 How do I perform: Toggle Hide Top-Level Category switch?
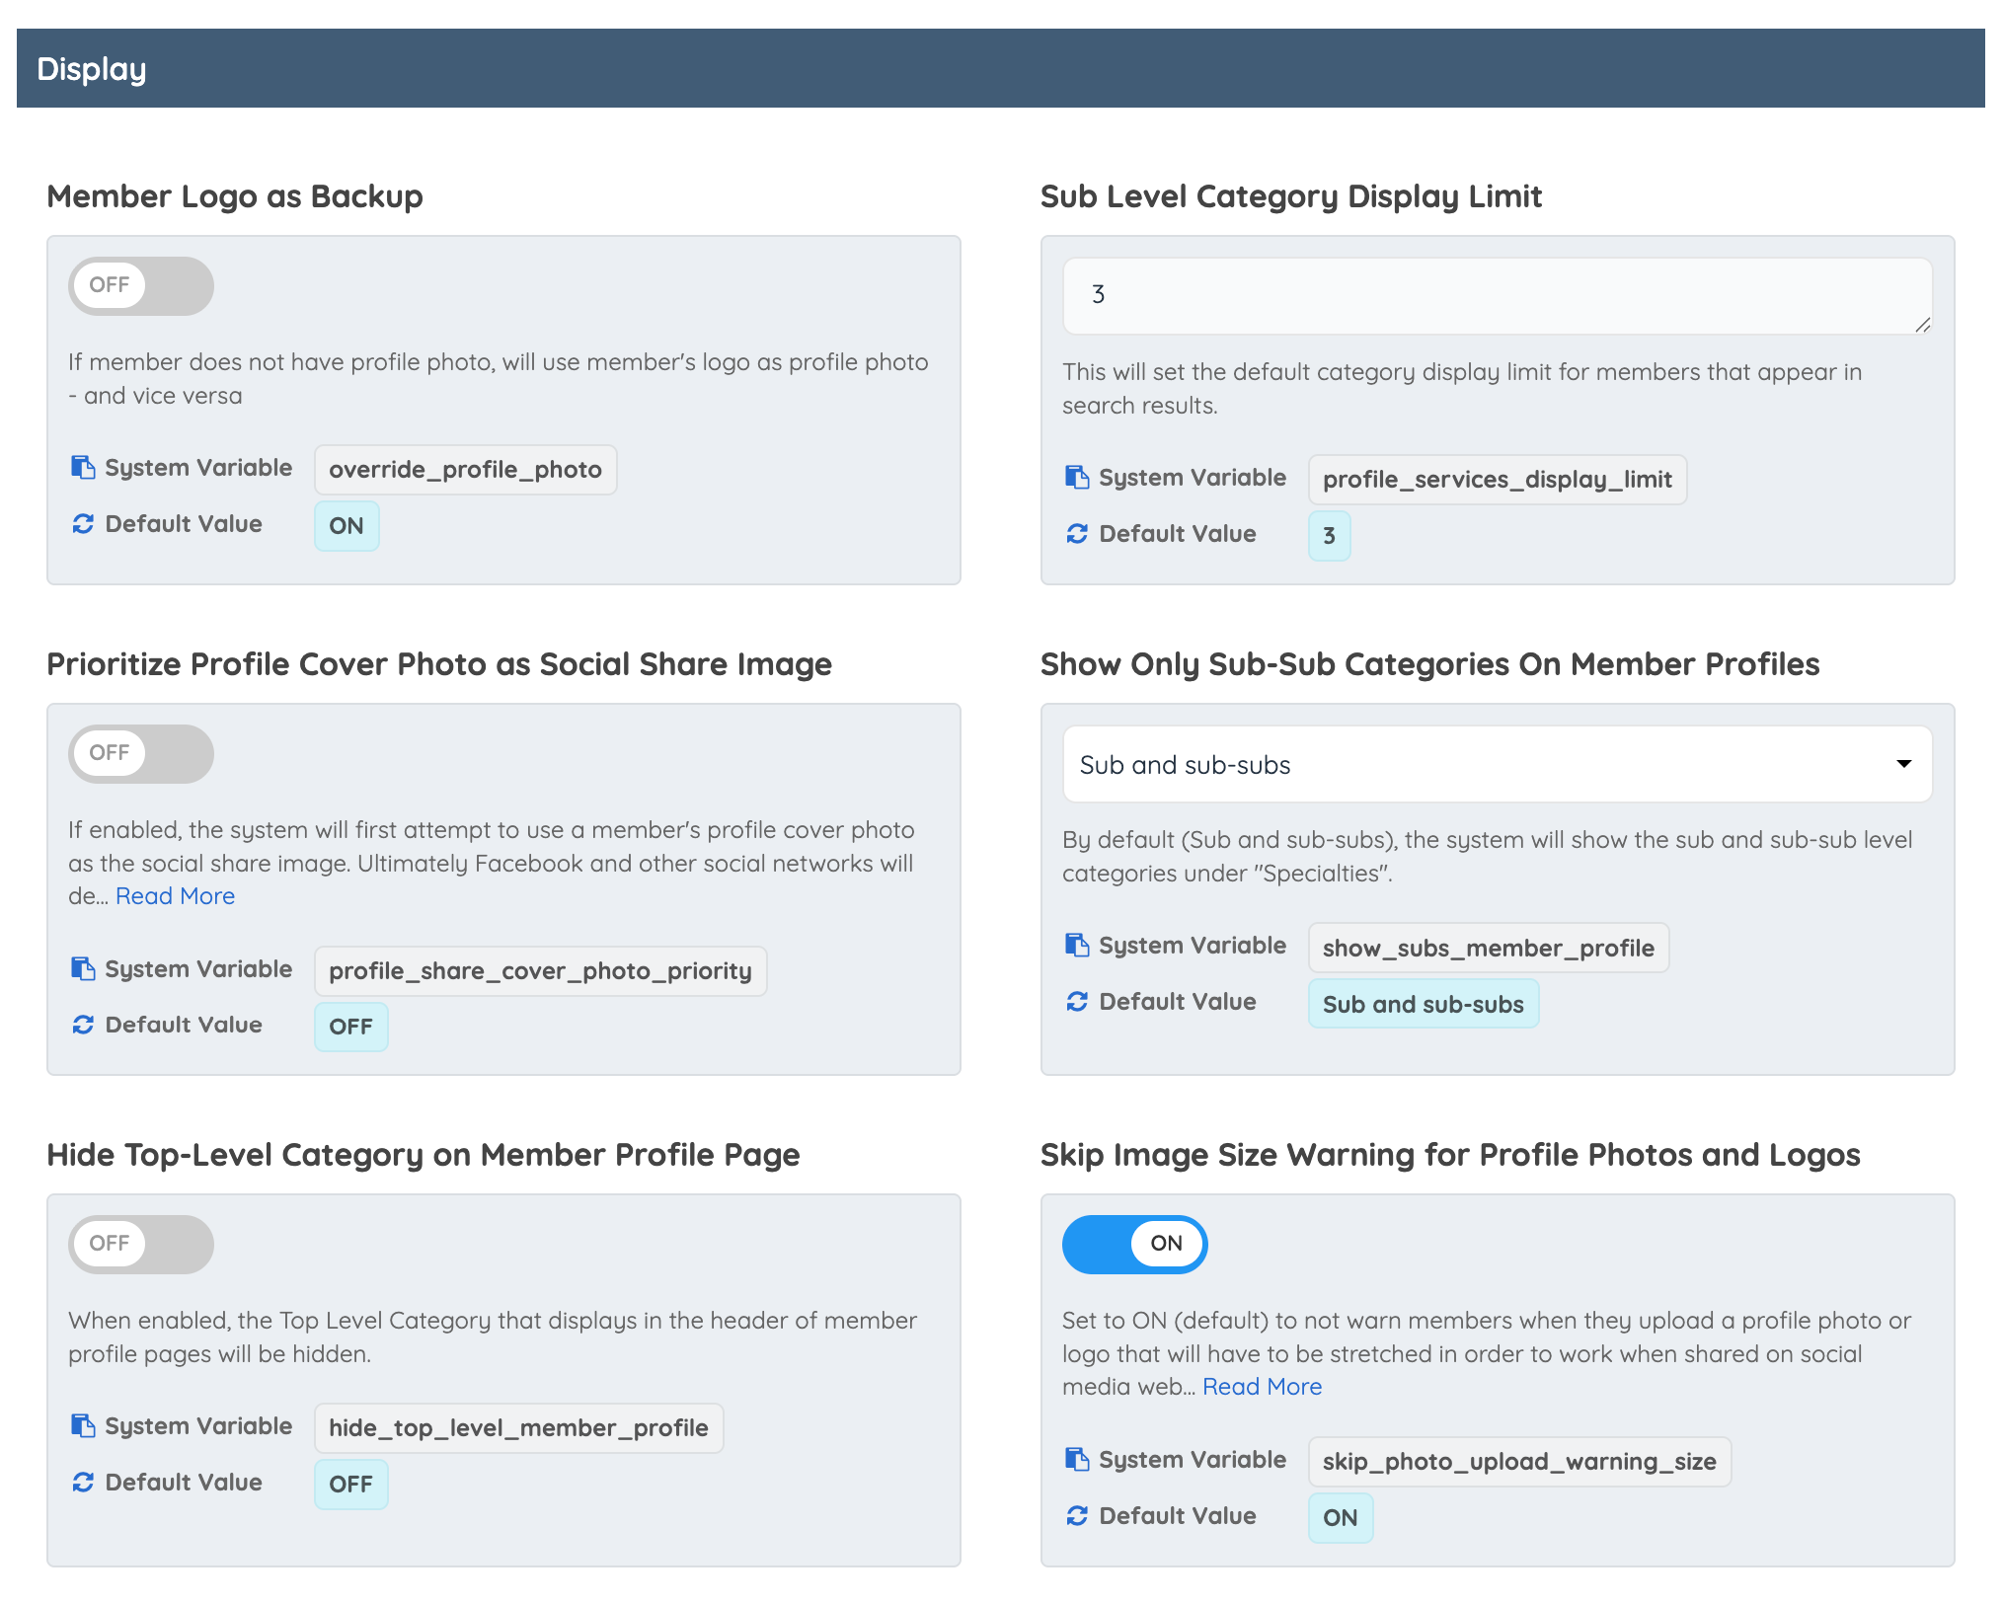pos(141,1245)
